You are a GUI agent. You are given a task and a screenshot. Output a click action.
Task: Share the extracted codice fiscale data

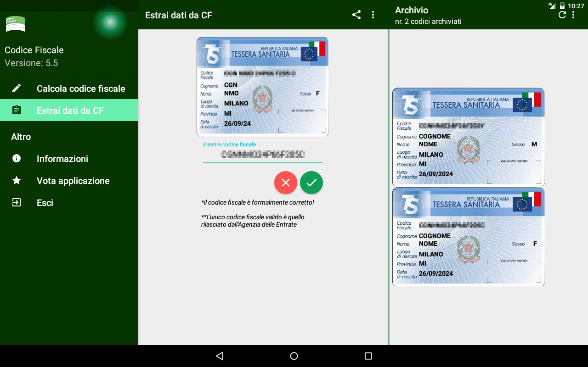pyautogui.click(x=356, y=15)
